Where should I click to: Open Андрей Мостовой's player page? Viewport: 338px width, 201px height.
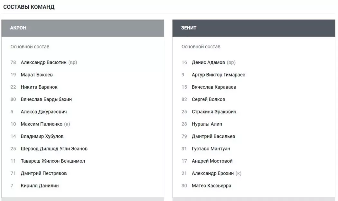212,161
